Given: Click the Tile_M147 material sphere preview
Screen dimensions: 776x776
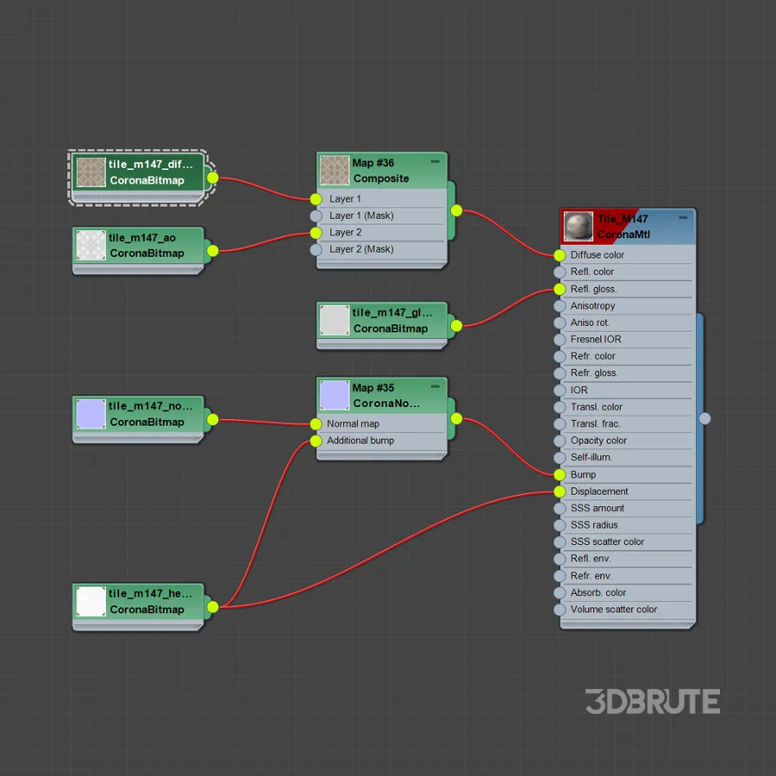Looking at the screenshot, I should point(578,226).
